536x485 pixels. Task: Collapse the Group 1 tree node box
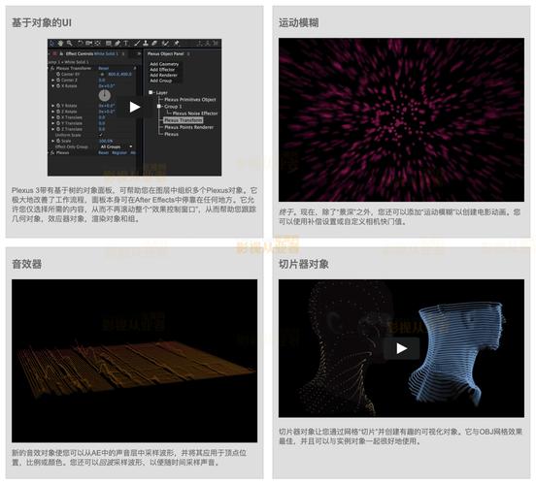point(158,107)
